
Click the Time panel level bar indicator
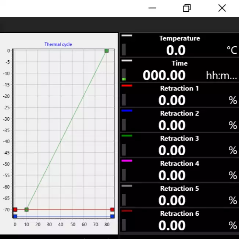124,75
